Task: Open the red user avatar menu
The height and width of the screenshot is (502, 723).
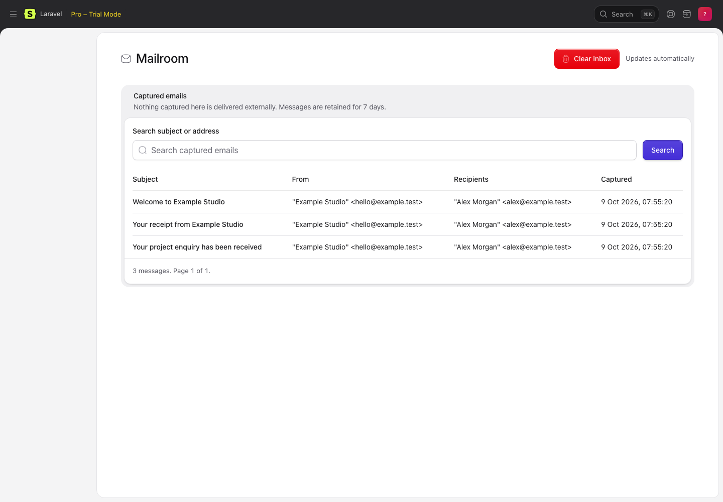Action: 705,14
